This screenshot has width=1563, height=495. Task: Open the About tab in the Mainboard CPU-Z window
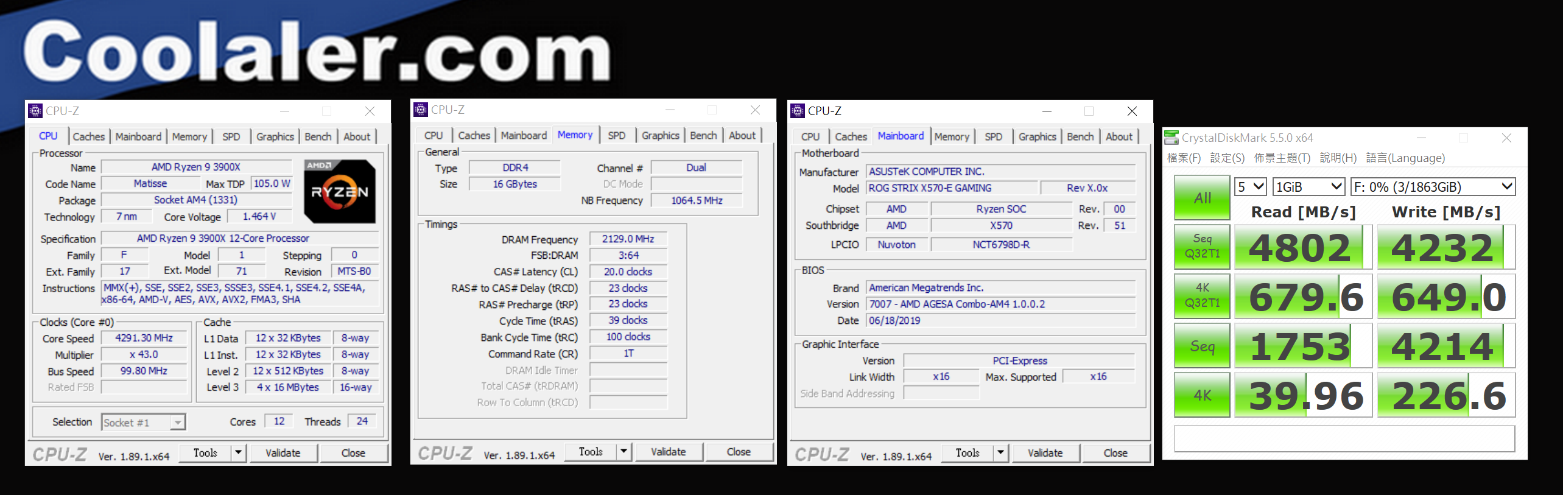(1119, 136)
